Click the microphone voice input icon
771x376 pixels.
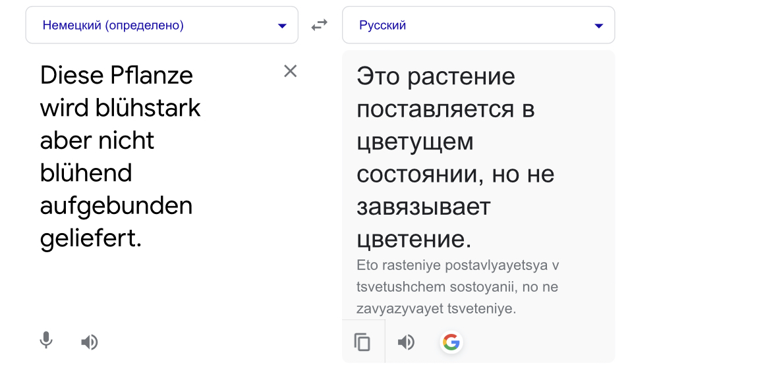(45, 341)
